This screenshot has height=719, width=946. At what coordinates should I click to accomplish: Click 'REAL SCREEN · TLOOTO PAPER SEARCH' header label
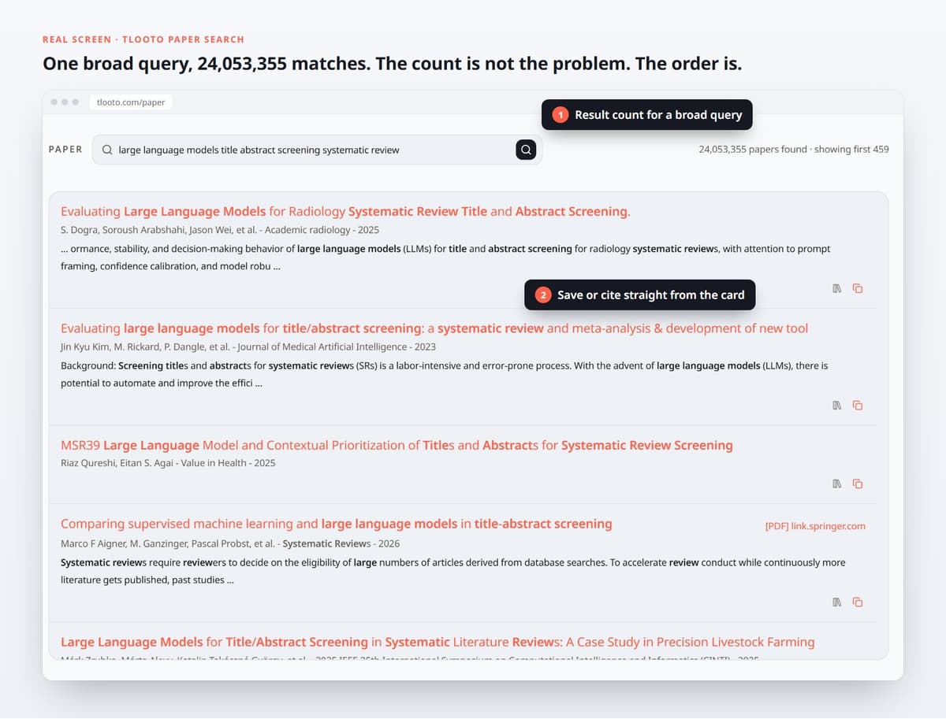143,39
